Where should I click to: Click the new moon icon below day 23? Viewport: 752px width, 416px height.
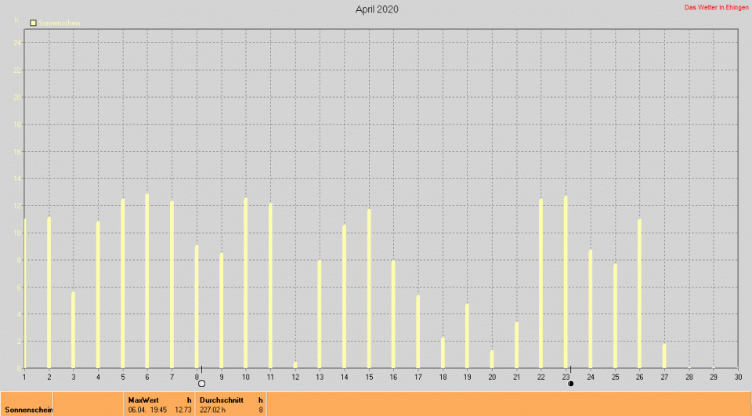(570, 383)
